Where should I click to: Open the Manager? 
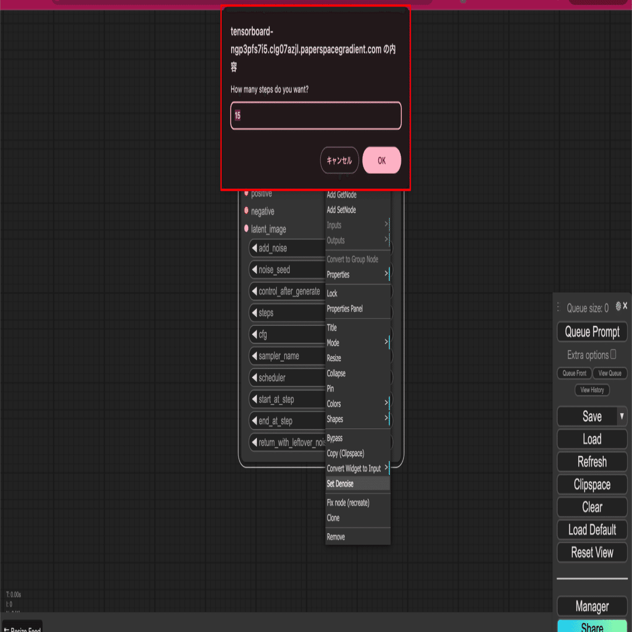coord(592,606)
